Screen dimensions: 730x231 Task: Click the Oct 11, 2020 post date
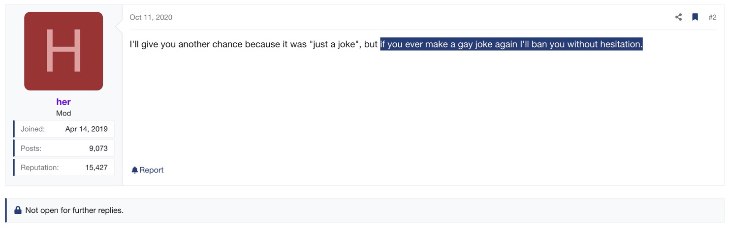(151, 17)
